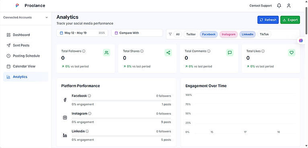Show info for Facebook performance row
This screenshot has width=308, height=148.
[x=89, y=96]
